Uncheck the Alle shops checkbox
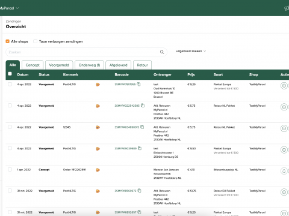 pos(7,41)
